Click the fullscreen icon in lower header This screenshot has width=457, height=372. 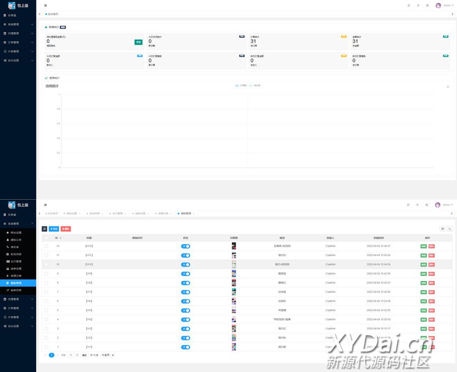(x=427, y=205)
